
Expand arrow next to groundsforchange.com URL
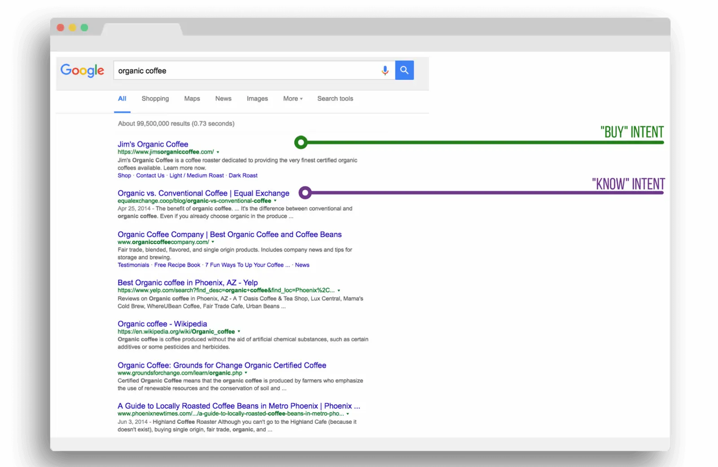point(246,373)
